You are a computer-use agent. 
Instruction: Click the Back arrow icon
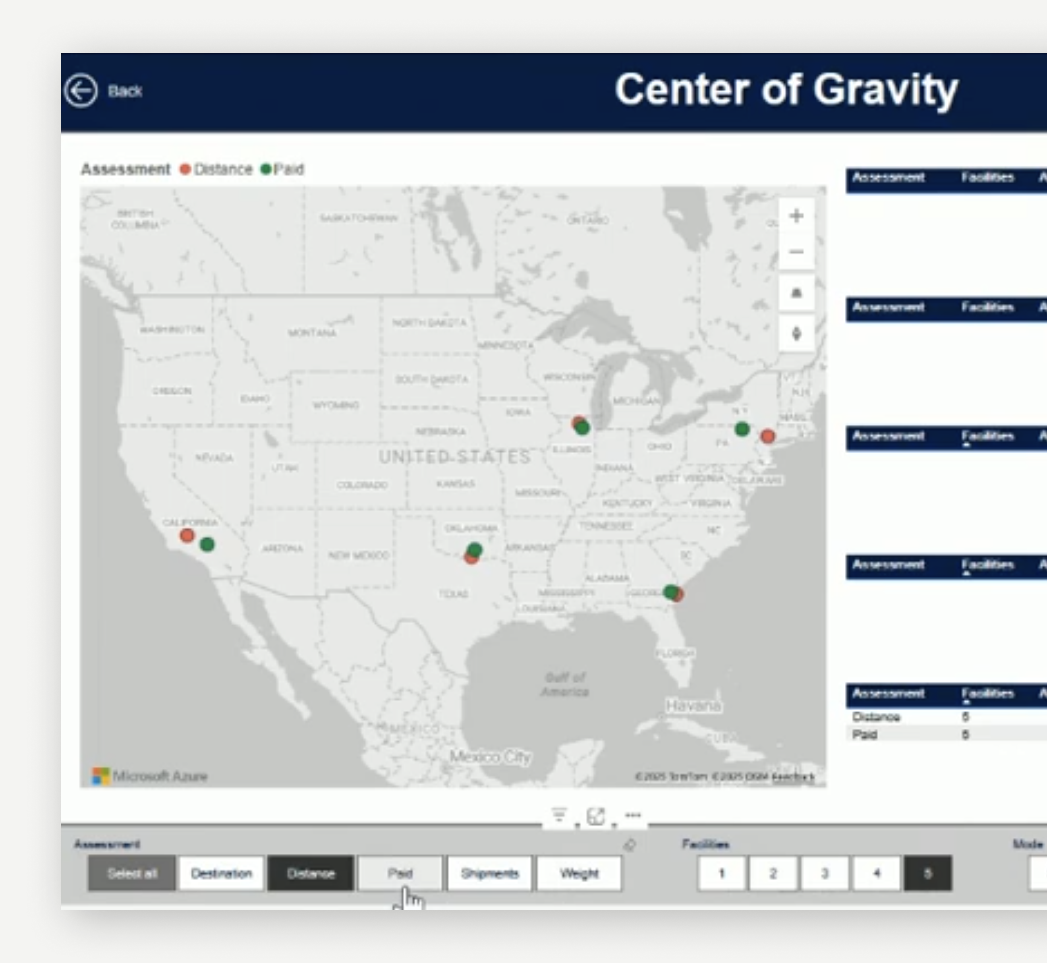81,91
